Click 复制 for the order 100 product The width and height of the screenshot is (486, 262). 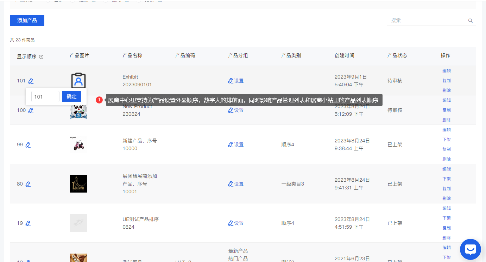tap(447, 110)
